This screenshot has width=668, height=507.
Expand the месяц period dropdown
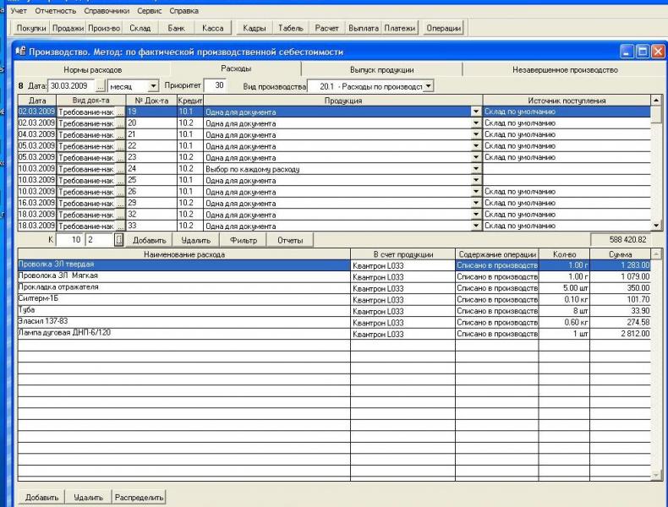point(153,86)
